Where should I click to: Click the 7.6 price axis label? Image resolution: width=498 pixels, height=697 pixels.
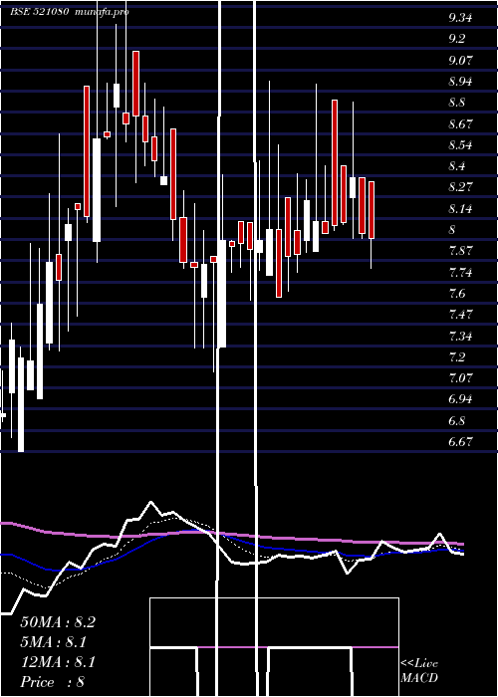coord(457,293)
